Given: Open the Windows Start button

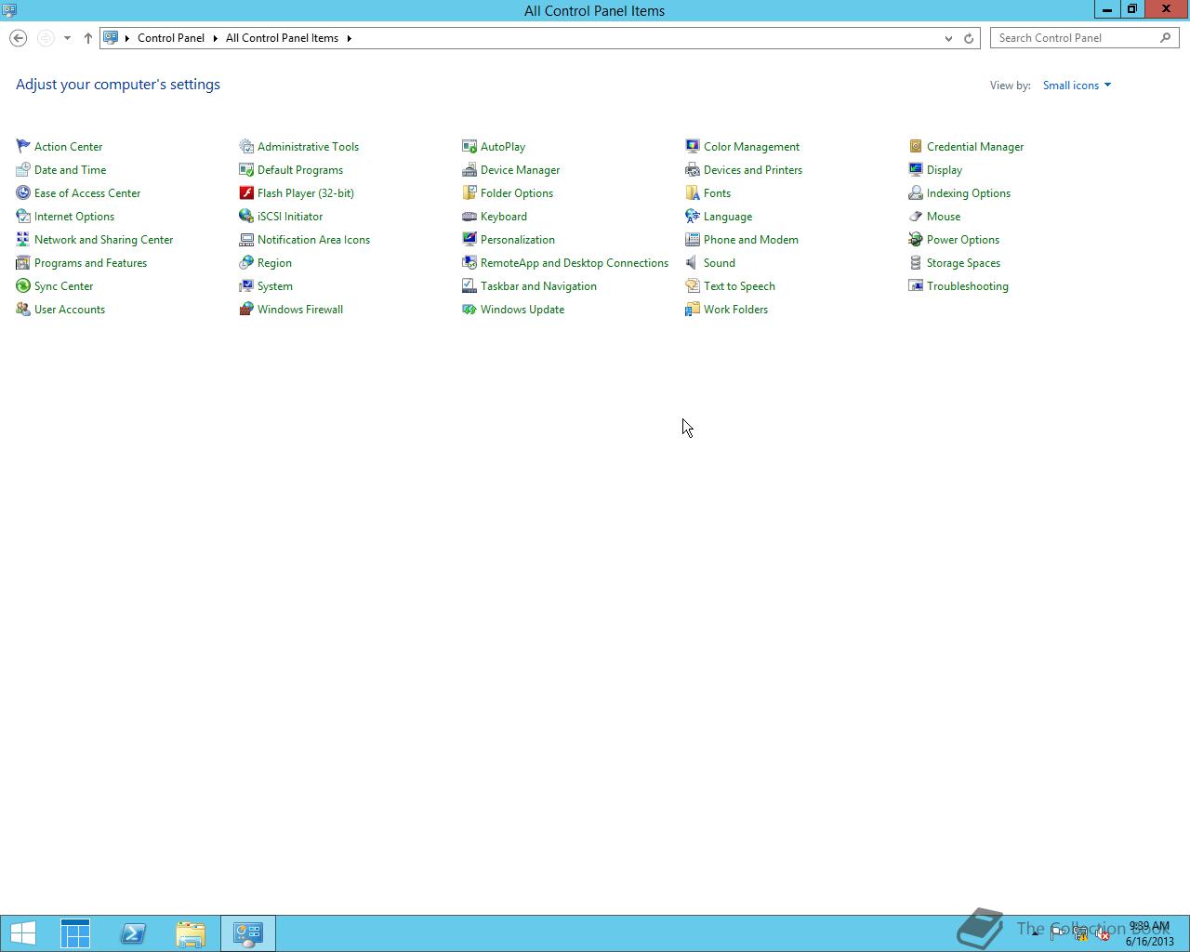Looking at the screenshot, I should (x=22, y=933).
